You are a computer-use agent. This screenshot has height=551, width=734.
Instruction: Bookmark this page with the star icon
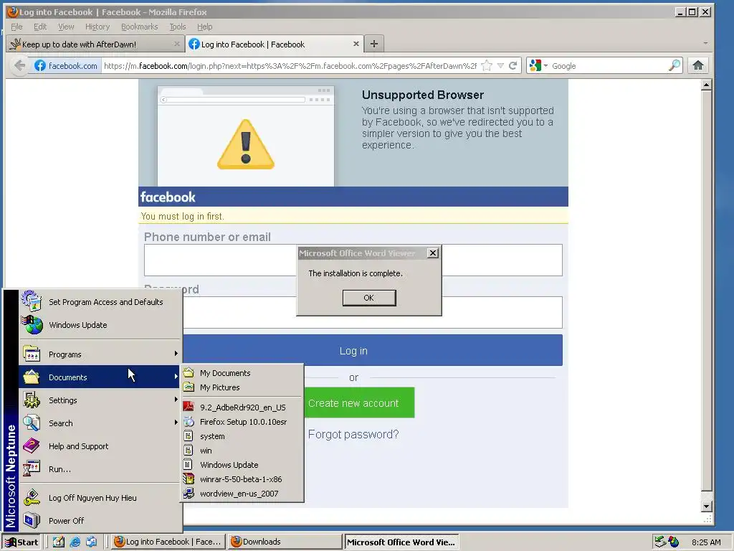[487, 65]
